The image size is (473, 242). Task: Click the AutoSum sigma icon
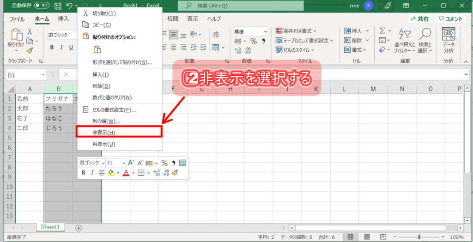(382, 30)
